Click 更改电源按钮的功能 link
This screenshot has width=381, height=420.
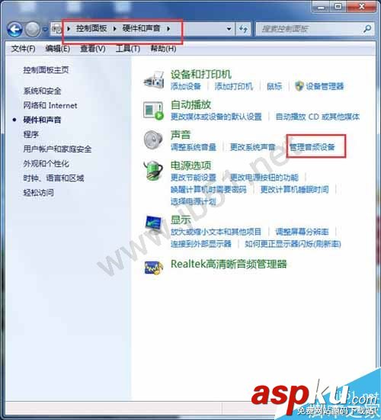coord(264,178)
